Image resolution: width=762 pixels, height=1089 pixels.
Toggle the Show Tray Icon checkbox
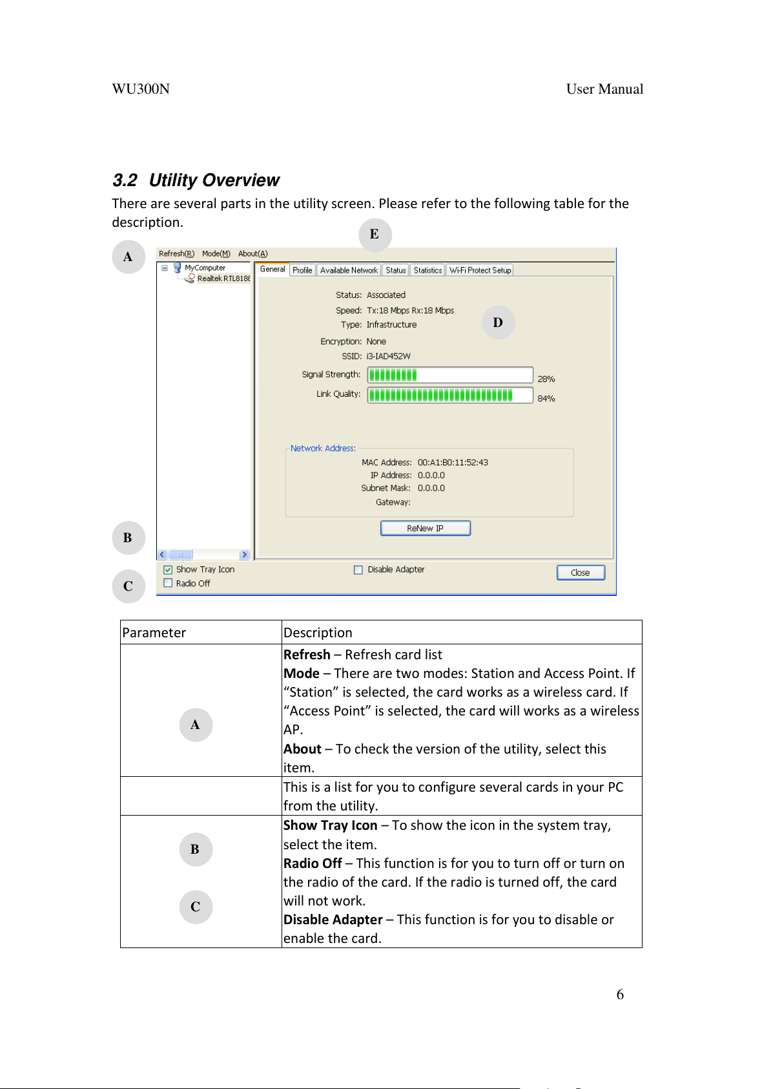[168, 569]
